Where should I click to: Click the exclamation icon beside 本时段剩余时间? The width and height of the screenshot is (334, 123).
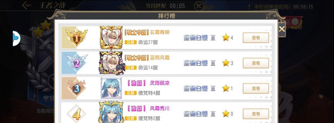coord(249,7)
